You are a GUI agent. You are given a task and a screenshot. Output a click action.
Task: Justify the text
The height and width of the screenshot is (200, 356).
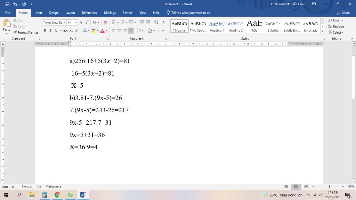pos(131,31)
